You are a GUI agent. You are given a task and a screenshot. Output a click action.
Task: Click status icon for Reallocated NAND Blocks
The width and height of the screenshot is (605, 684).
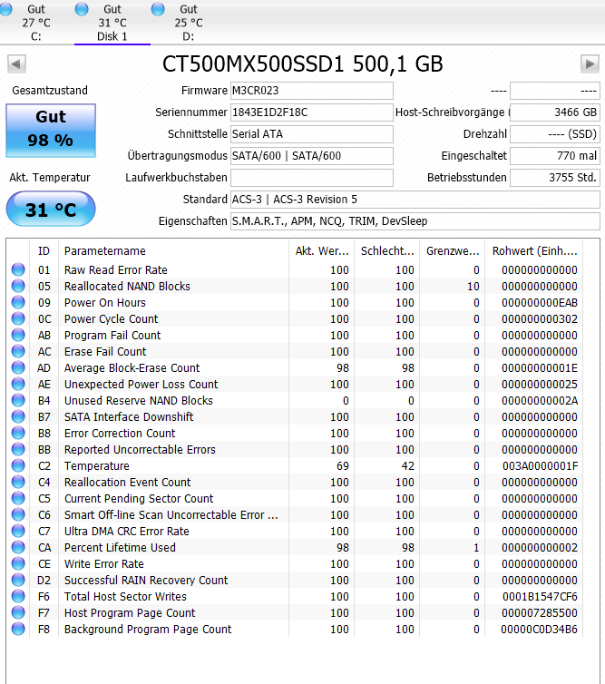(18, 286)
